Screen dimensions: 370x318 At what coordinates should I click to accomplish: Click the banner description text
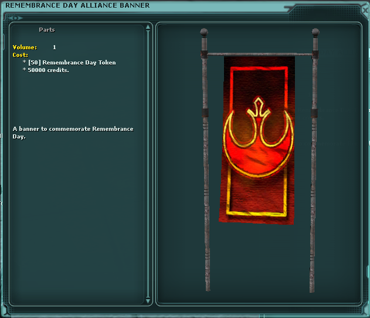73,132
